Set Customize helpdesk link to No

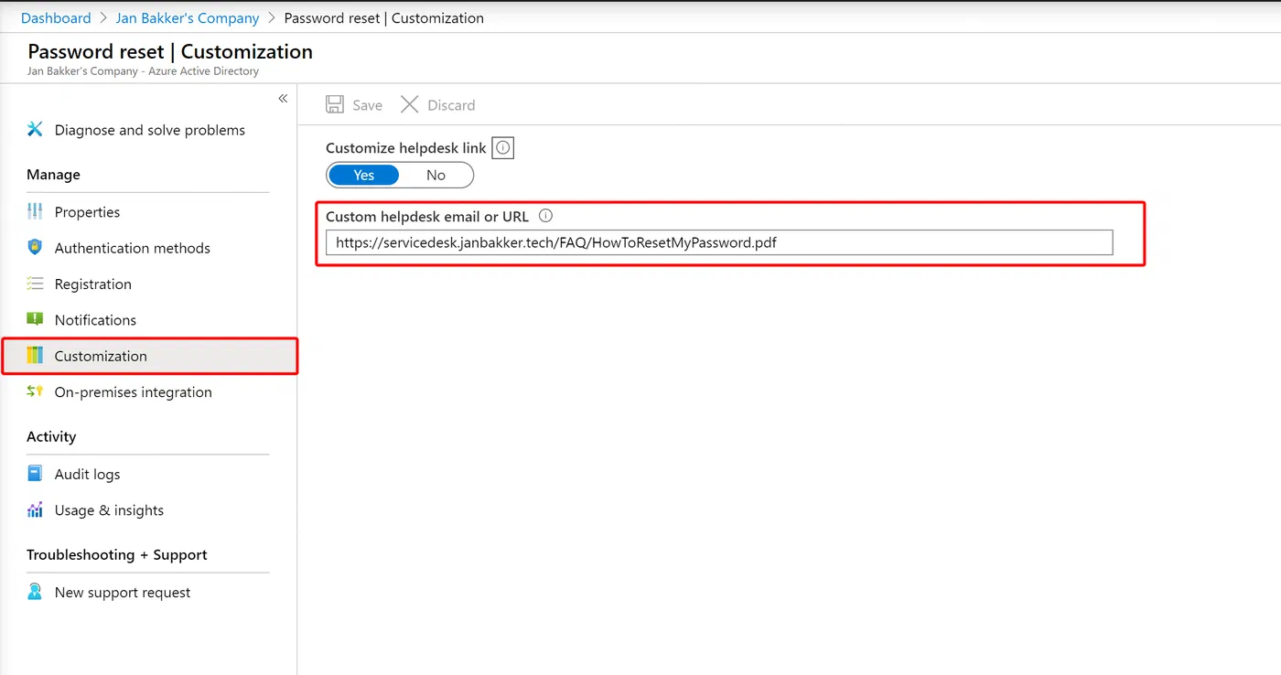click(x=436, y=175)
